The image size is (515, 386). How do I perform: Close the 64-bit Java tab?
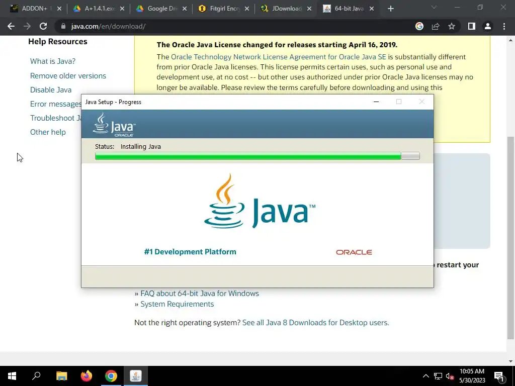pos(372,9)
